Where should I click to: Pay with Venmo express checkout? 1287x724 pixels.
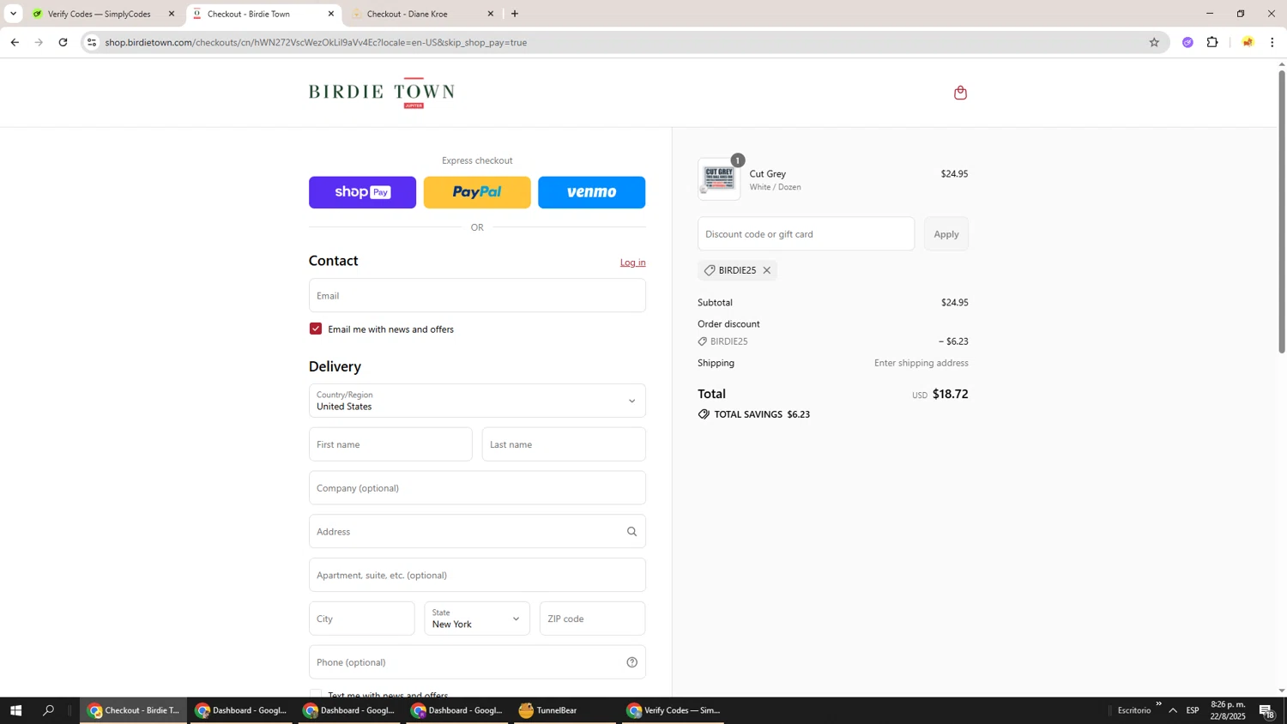click(x=592, y=192)
